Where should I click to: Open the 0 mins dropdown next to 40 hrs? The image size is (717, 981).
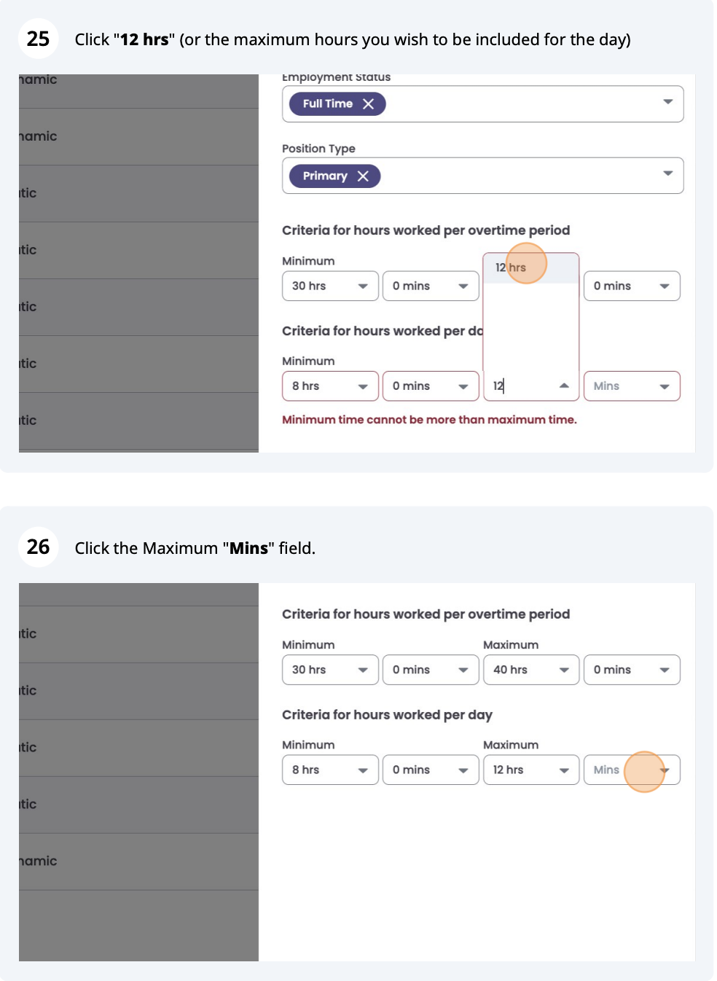click(631, 670)
